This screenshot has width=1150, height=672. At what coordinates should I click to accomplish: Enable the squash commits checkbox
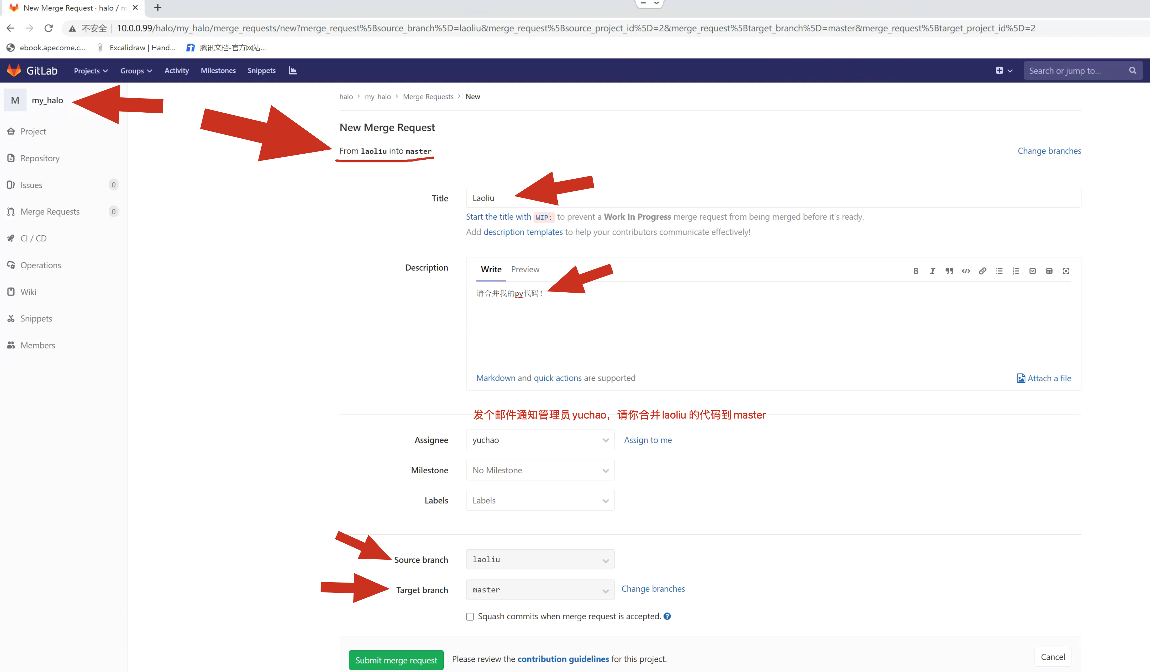[x=470, y=616]
